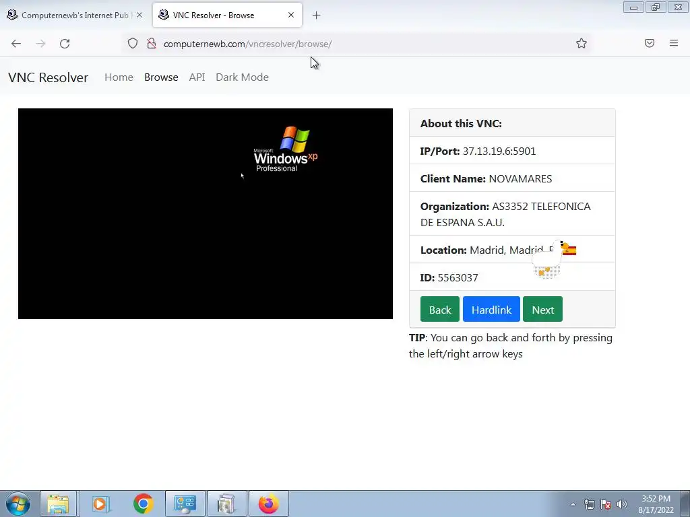Open the taskbar program icon next to Firefox
Viewport: 690px width, 517px height.
pyautogui.click(x=226, y=504)
